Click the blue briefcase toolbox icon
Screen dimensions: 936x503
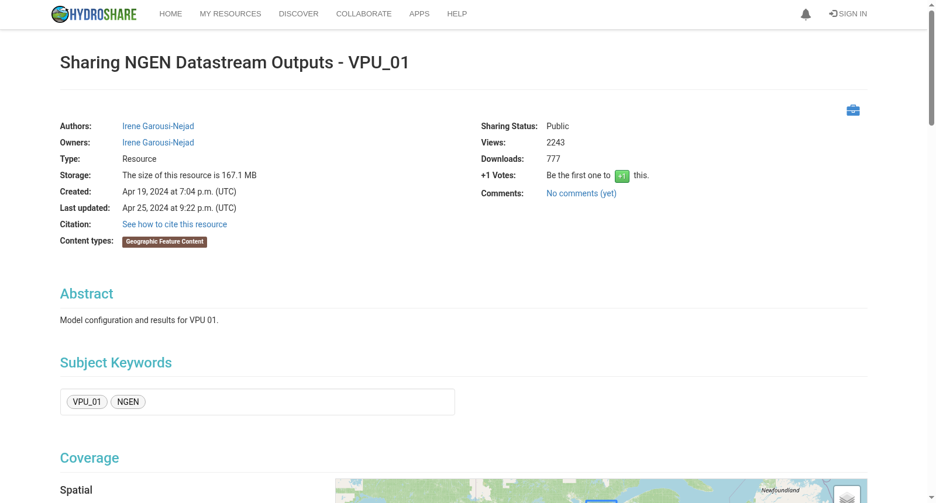853,110
